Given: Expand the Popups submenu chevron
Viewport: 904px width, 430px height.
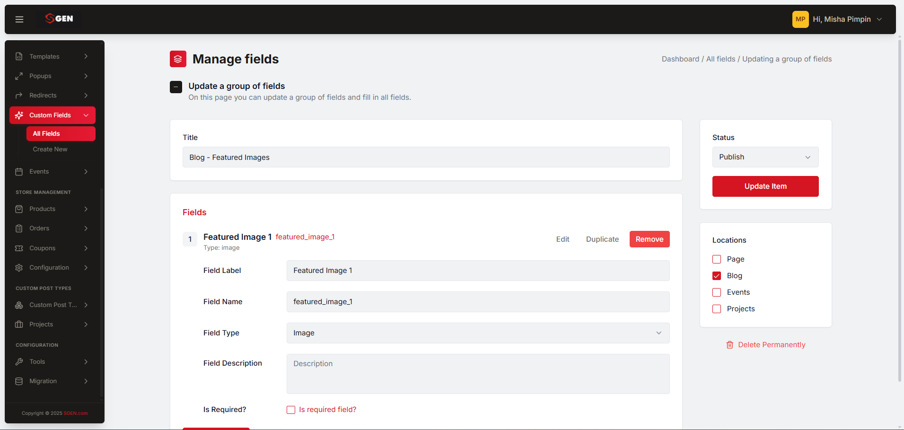Looking at the screenshot, I should tap(86, 76).
